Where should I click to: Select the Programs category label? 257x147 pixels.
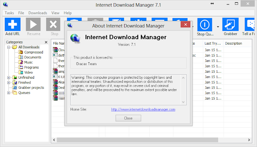31,67
